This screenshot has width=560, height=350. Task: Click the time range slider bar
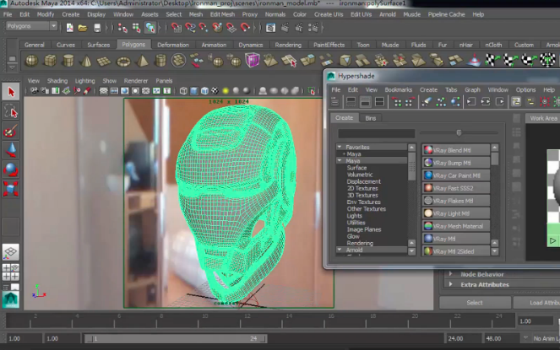[176, 338]
